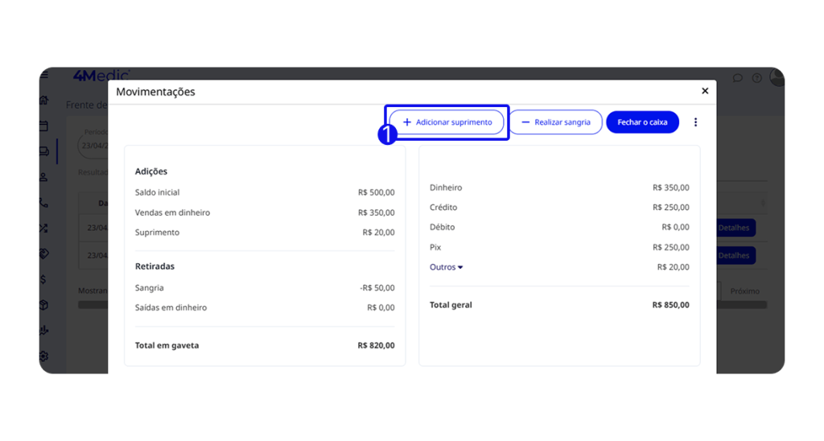Image resolution: width=824 pixels, height=441 pixels.
Task: Click the dollar sign icon in the sidebar
Action: 43,279
